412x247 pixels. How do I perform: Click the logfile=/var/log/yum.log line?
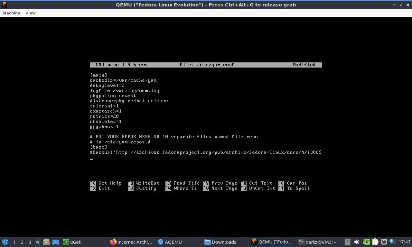125,90
